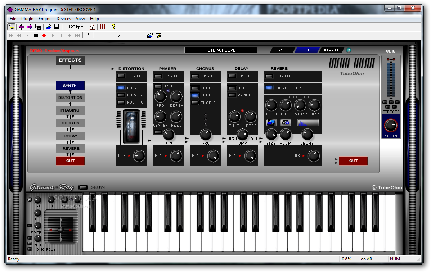Click the plugin chain icon in toolbar

tap(11, 27)
